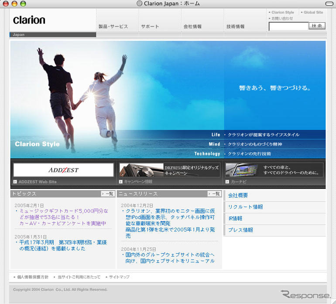Click the page icon in title bar
Screen dimensions: 336x304
(140, 3)
